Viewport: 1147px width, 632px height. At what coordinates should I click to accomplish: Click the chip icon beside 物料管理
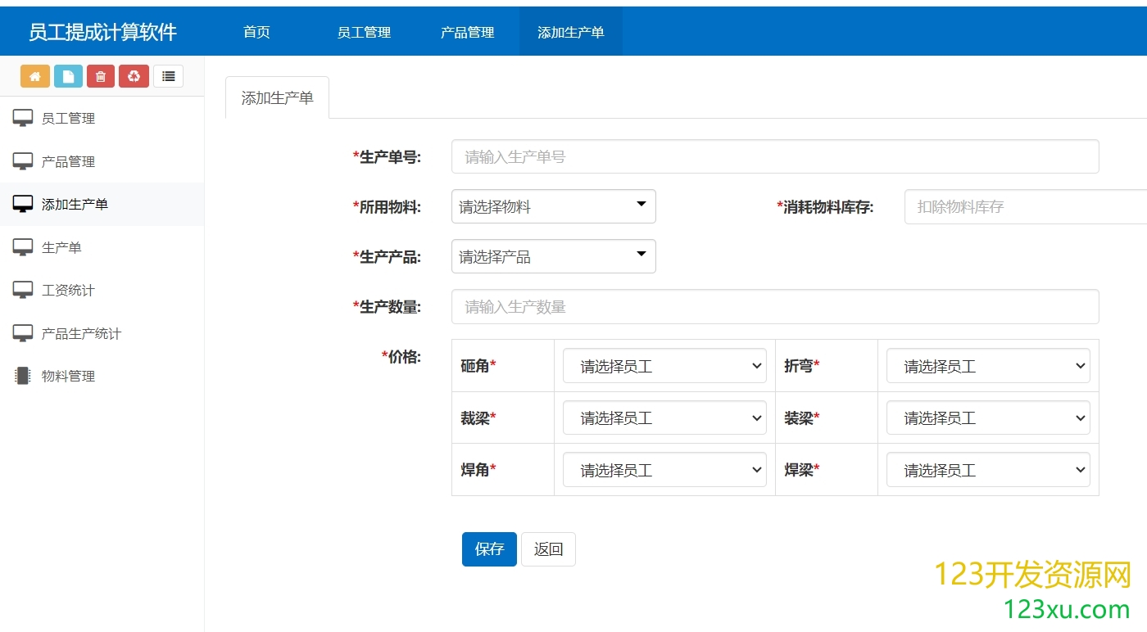click(x=23, y=376)
